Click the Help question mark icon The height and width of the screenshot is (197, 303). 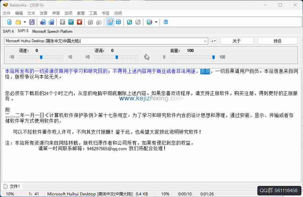(166, 22)
